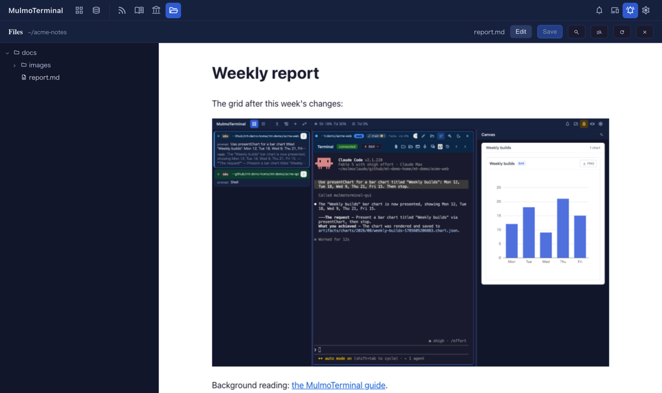
Task: Open the grid view icon in the top bar
Action: click(x=79, y=10)
